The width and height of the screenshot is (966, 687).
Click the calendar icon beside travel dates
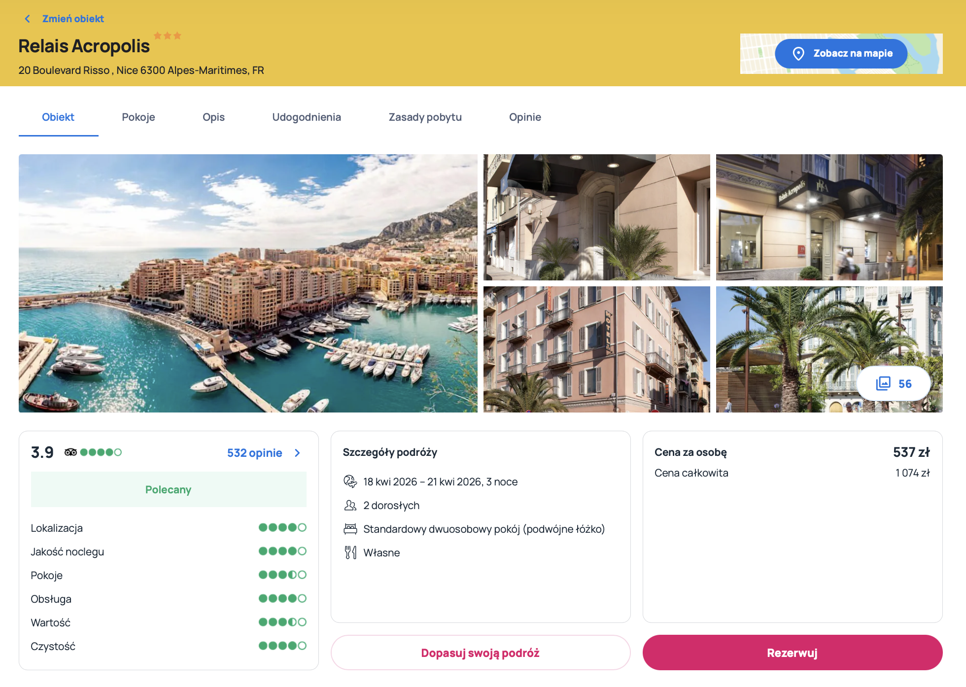[350, 481]
